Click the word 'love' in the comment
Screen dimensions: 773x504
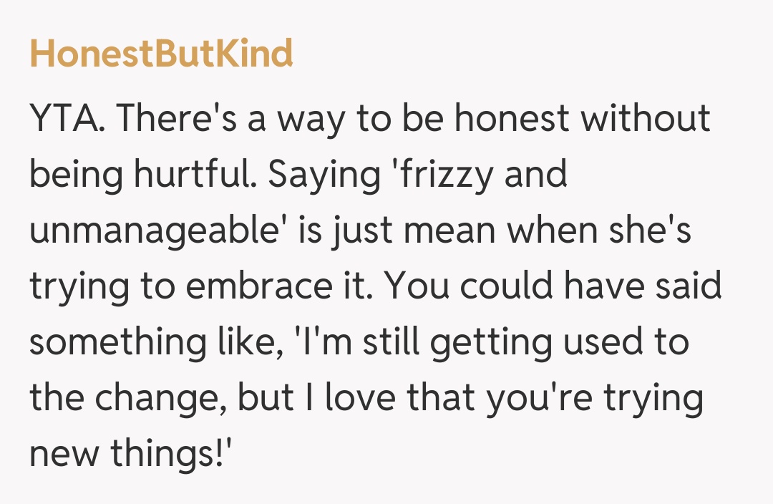(361, 397)
